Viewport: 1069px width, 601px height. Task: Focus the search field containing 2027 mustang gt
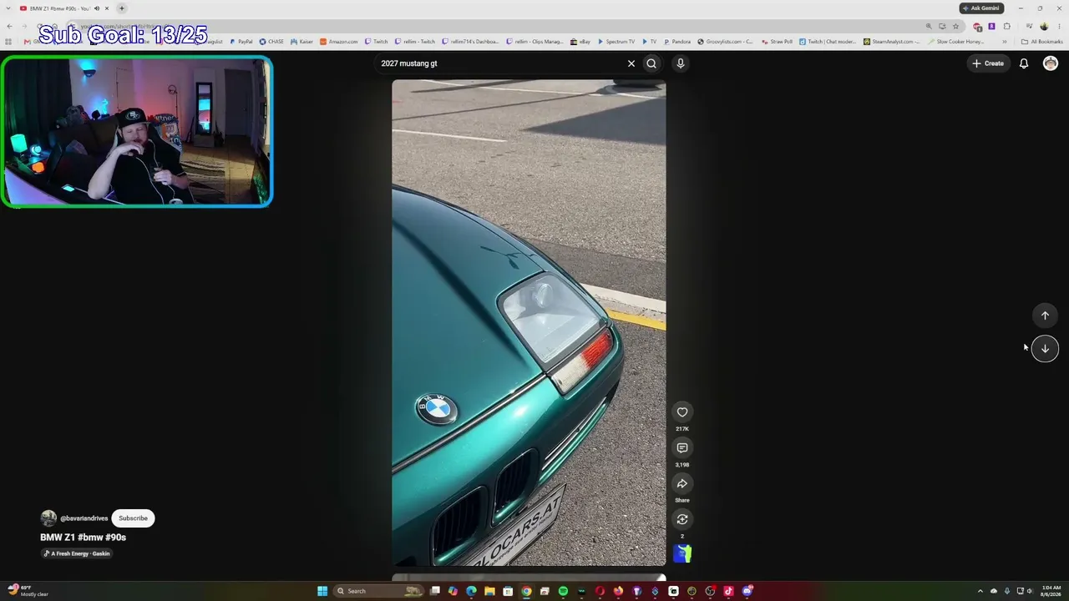[501, 63]
